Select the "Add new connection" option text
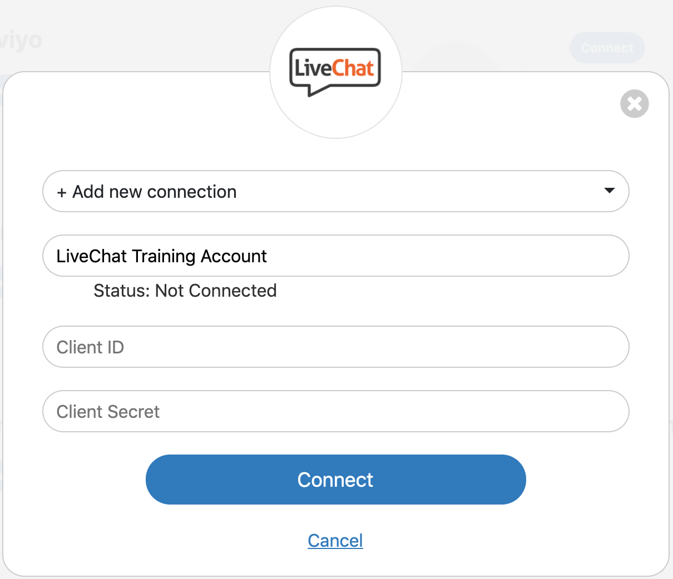 [x=155, y=192]
